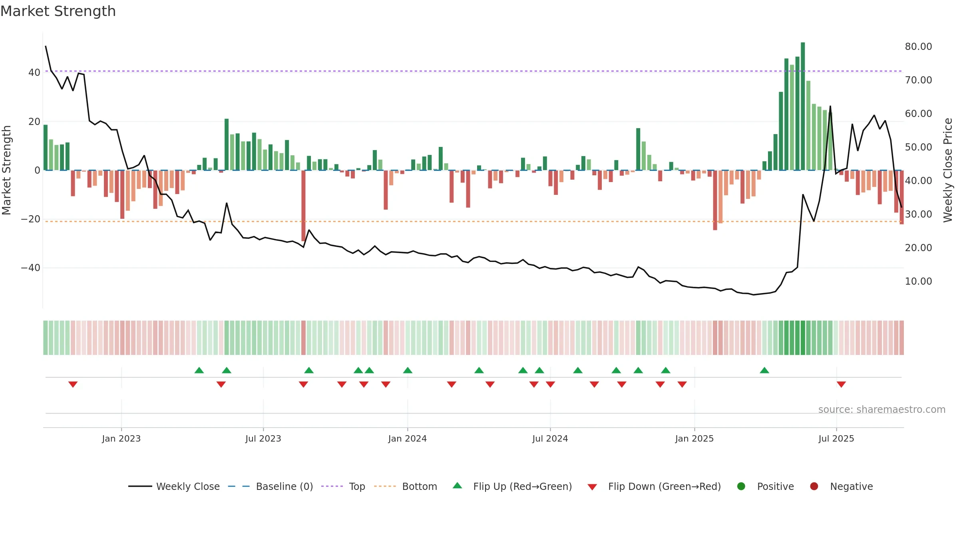Click the Jan 2023 axis label
This screenshot has width=959, height=539.
pyautogui.click(x=121, y=439)
